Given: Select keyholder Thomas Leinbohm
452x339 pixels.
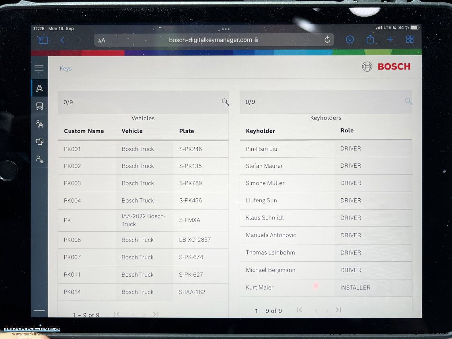Looking at the screenshot, I should click(x=326, y=253).
